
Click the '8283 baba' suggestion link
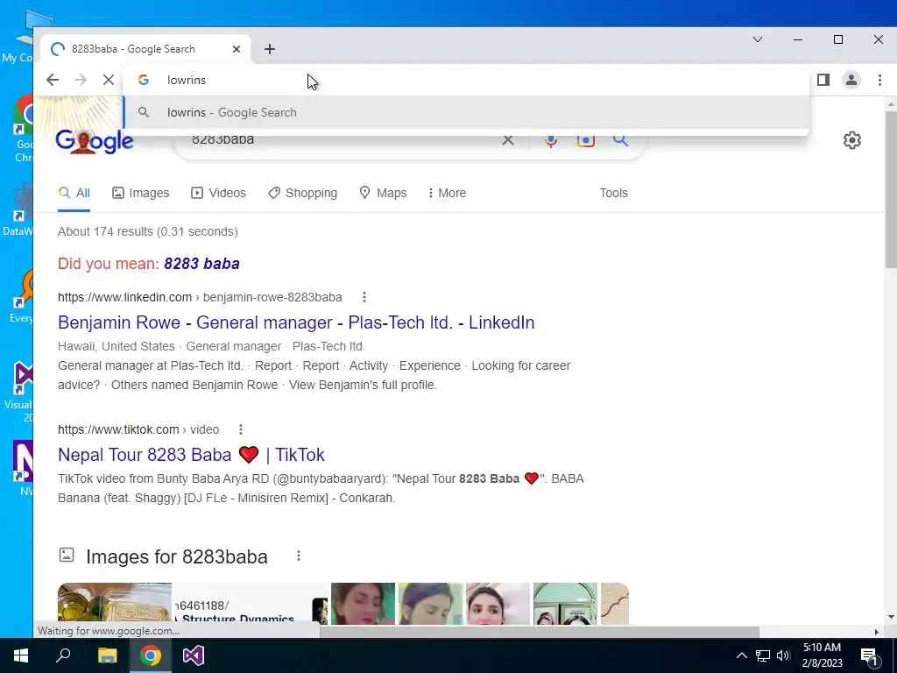tap(202, 264)
